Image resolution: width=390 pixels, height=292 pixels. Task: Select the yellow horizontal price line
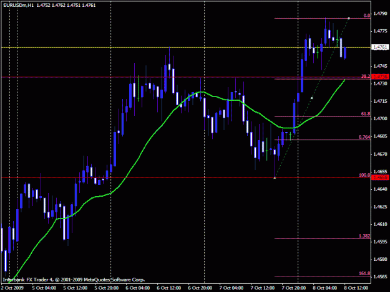[x=186, y=47]
